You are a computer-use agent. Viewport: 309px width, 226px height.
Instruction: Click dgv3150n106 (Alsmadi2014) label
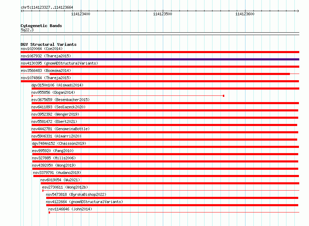click(x=57, y=85)
